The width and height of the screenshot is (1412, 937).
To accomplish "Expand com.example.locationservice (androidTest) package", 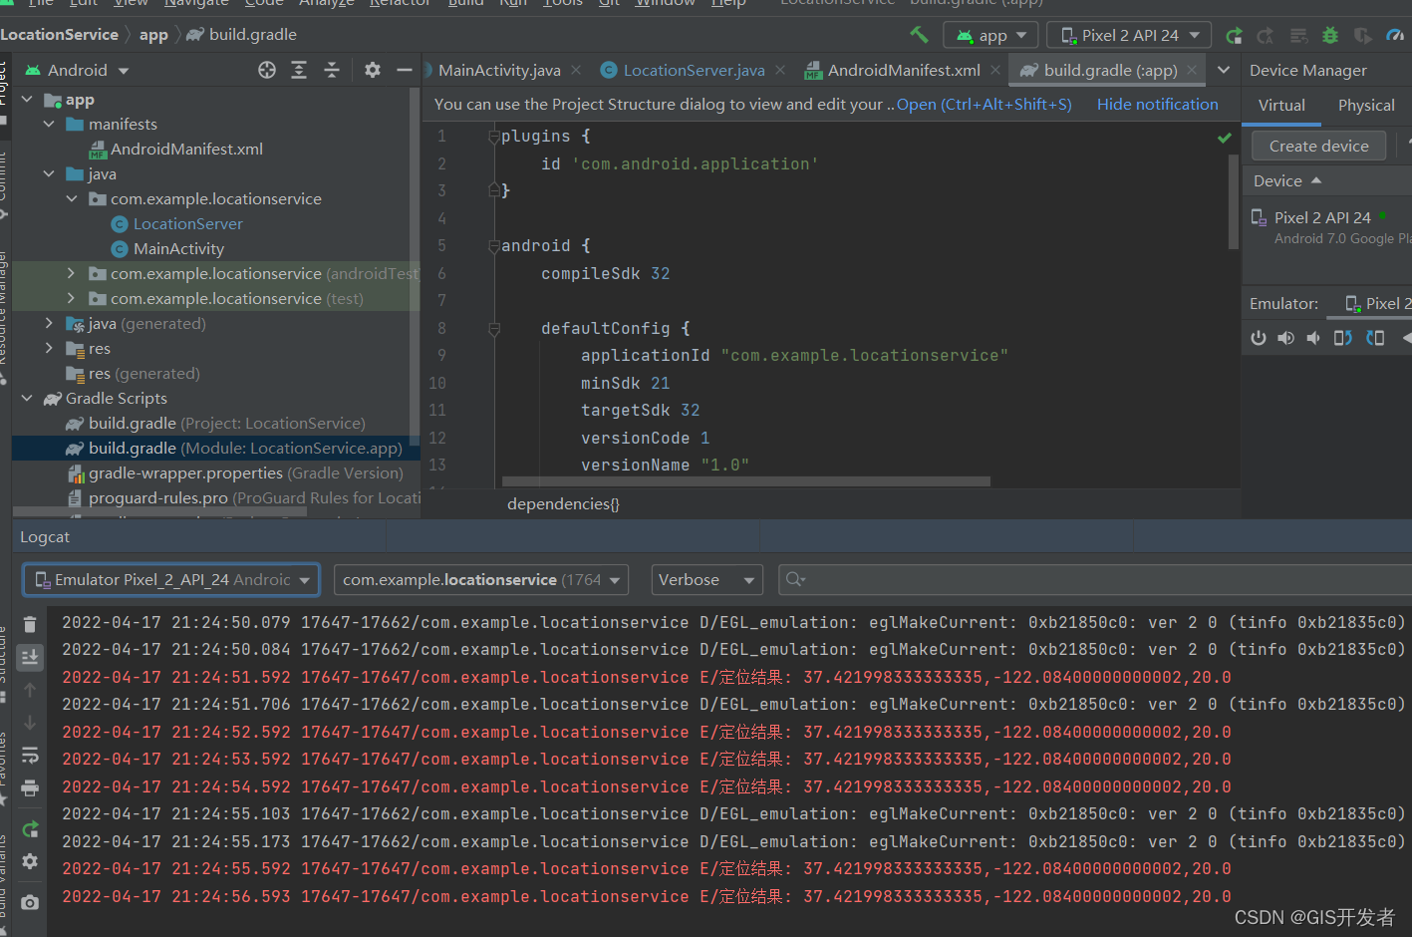I will click(71, 273).
